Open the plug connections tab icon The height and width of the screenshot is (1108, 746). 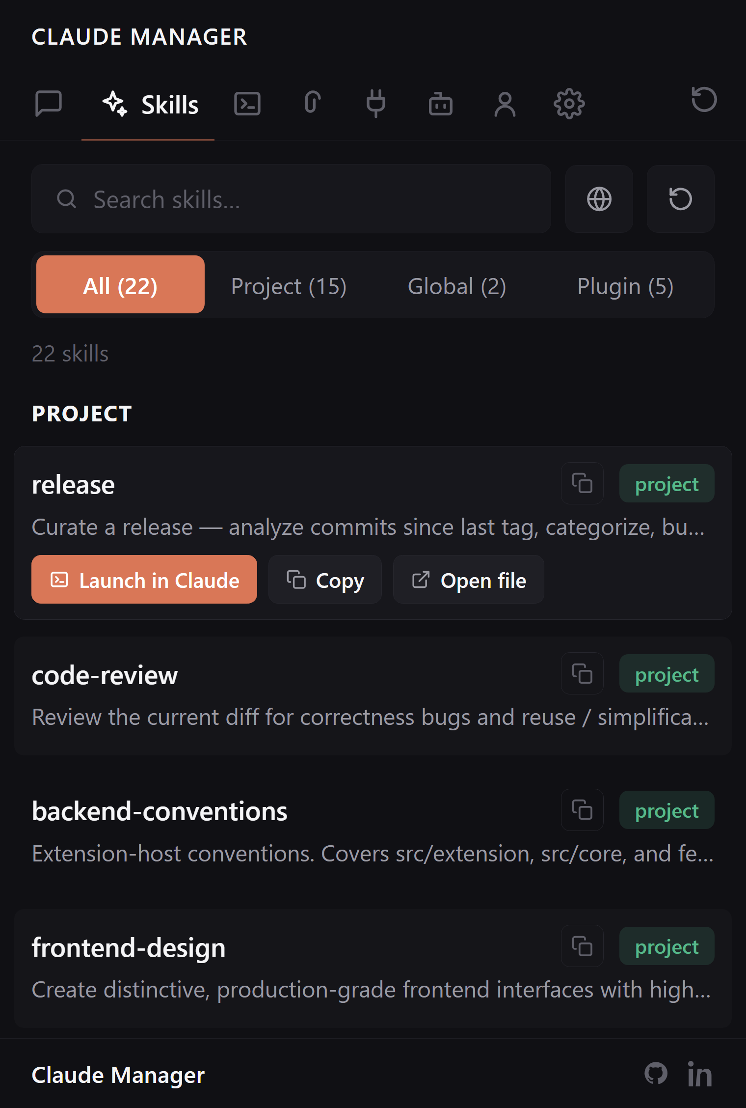(376, 104)
